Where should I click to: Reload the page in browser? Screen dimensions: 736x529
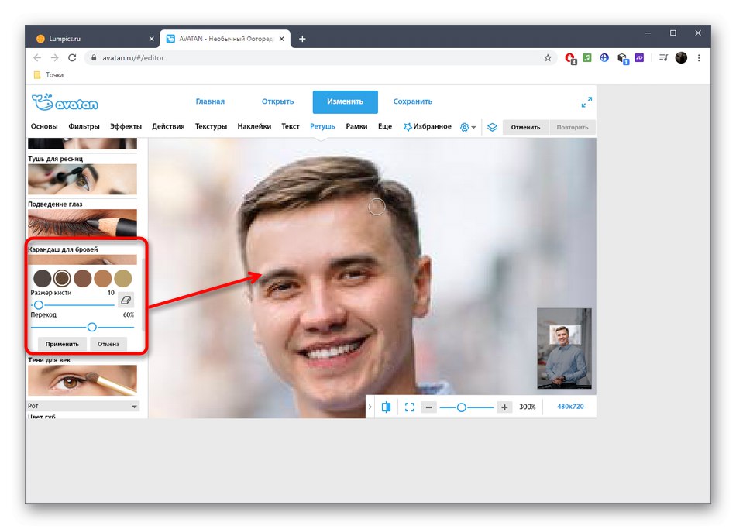72,58
